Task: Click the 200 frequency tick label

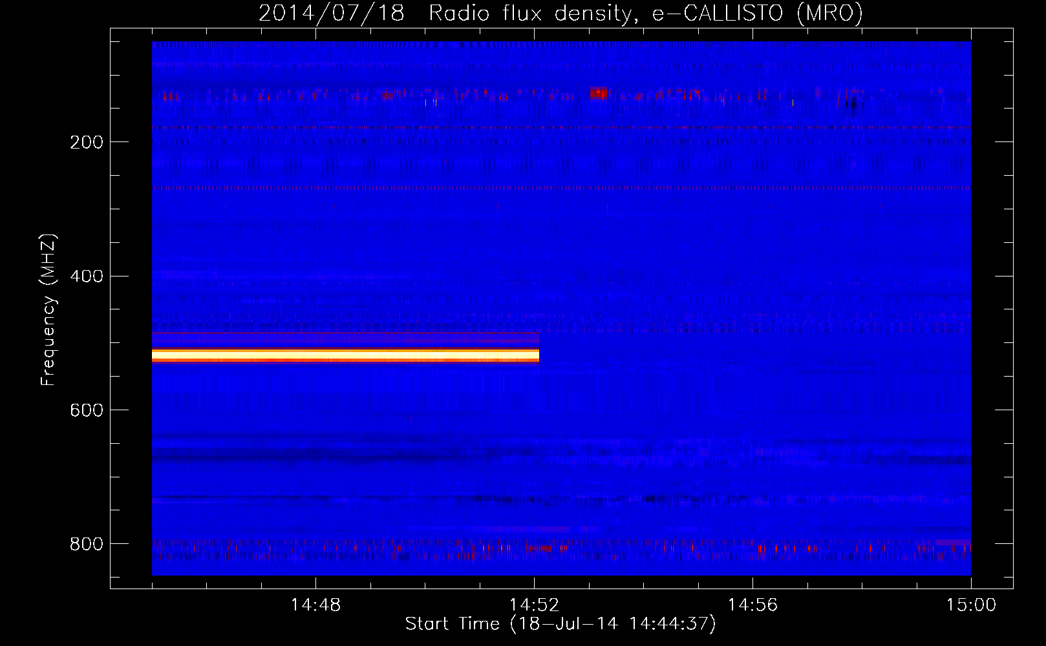Action: [87, 142]
